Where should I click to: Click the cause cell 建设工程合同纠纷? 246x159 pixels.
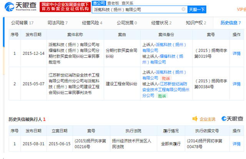click(x=121, y=84)
